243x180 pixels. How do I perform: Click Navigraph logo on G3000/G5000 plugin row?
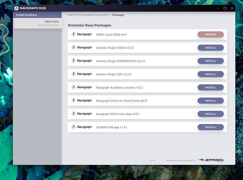pyautogui.click(x=81, y=61)
